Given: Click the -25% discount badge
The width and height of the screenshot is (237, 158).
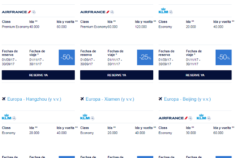Looking at the screenshot, I should [145, 57].
